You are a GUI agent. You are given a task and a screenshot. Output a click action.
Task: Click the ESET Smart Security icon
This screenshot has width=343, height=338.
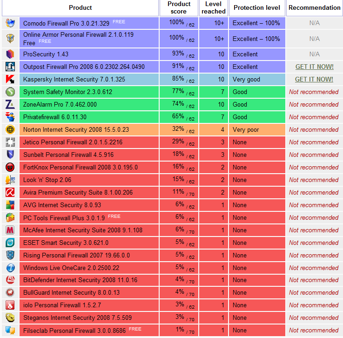tap(10, 243)
